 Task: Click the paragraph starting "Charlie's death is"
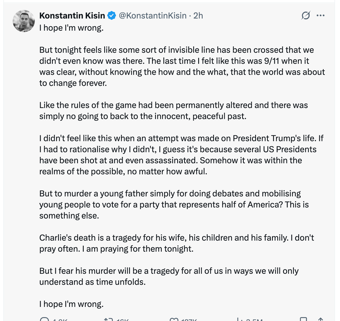pyautogui.click(x=176, y=243)
